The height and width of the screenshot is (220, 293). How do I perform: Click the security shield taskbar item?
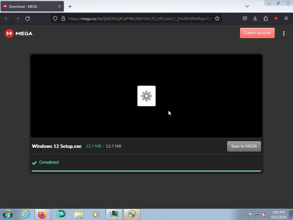(x=132, y=214)
